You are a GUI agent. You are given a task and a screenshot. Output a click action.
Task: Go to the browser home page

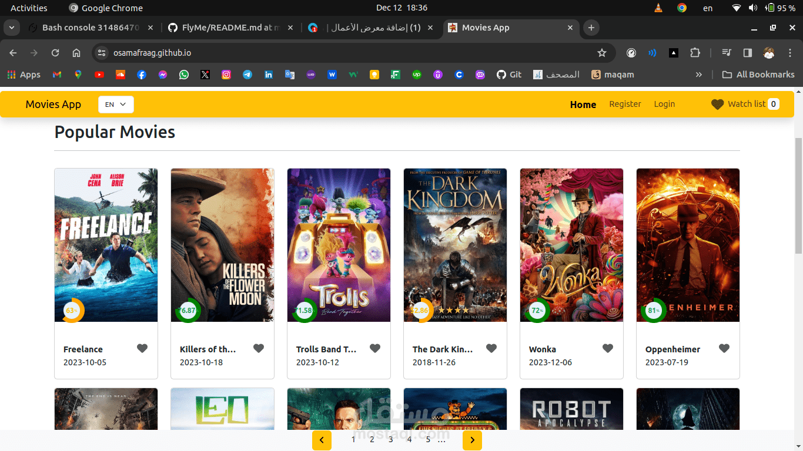pyautogui.click(x=76, y=53)
